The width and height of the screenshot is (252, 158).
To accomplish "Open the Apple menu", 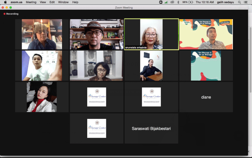I will pos(5,2).
